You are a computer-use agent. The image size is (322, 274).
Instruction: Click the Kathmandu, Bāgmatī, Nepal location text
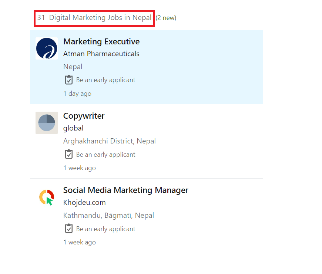coord(108,215)
